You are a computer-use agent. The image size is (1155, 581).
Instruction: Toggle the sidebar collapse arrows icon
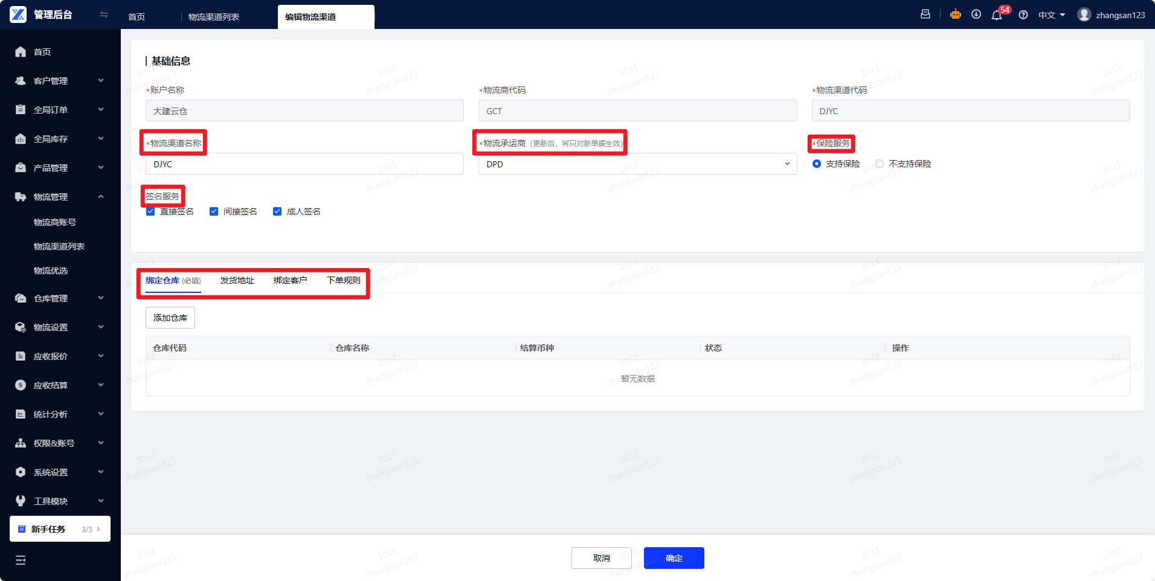[x=104, y=14]
